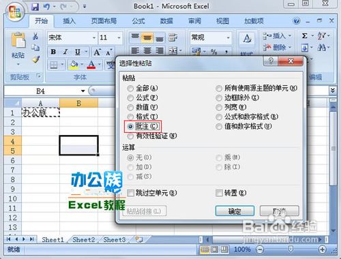Copy selection using copy icon

pyautogui.click(x=35, y=48)
